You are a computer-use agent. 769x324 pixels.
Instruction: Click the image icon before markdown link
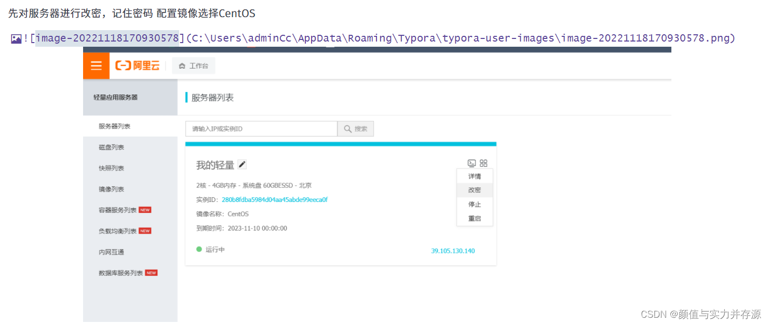pyautogui.click(x=16, y=38)
